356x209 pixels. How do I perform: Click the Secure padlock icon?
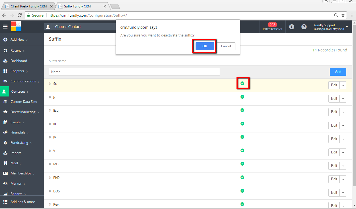[x=28, y=15]
